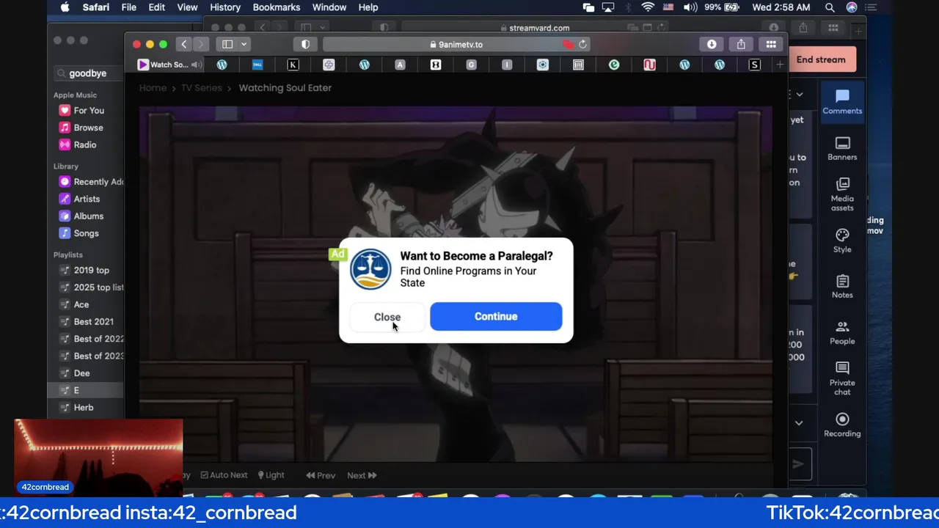
Task: Open Artists in Music library
Action: [x=88, y=199]
